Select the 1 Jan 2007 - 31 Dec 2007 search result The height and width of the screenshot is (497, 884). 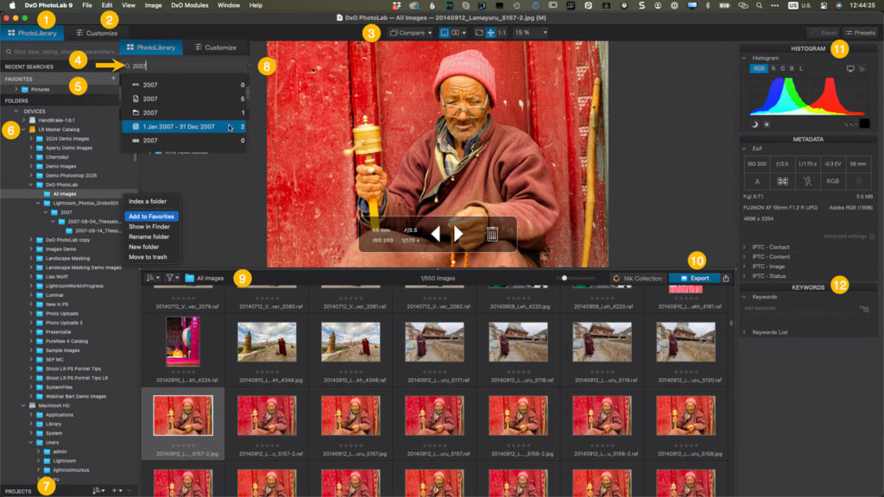pos(178,127)
